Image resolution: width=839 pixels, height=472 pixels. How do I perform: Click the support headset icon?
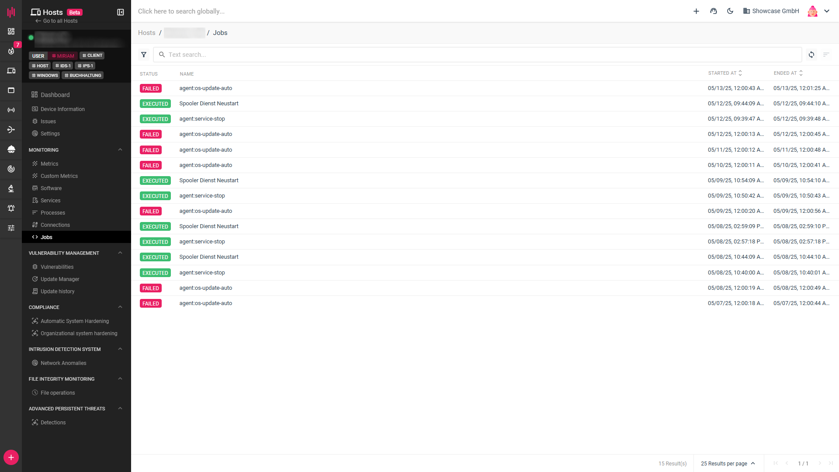[x=713, y=11]
